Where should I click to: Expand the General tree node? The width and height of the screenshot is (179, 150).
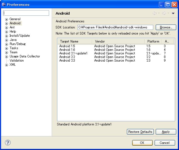(6, 19)
